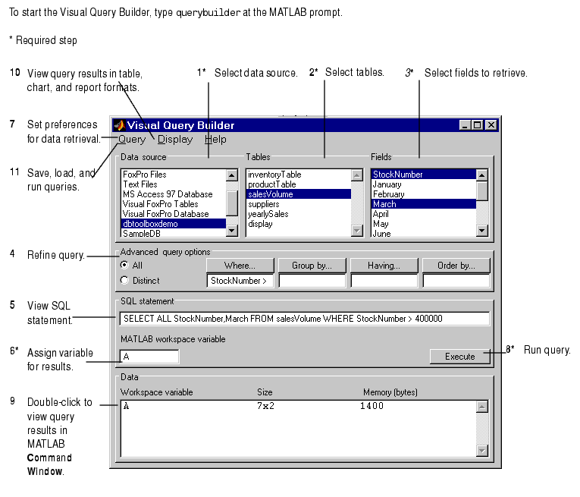Select May in Fields list
Viewport: 580px width, 497px height.
pyautogui.click(x=424, y=224)
